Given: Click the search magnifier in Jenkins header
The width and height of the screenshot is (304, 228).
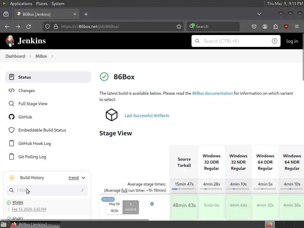Looking at the screenshot, I should coord(197,41).
